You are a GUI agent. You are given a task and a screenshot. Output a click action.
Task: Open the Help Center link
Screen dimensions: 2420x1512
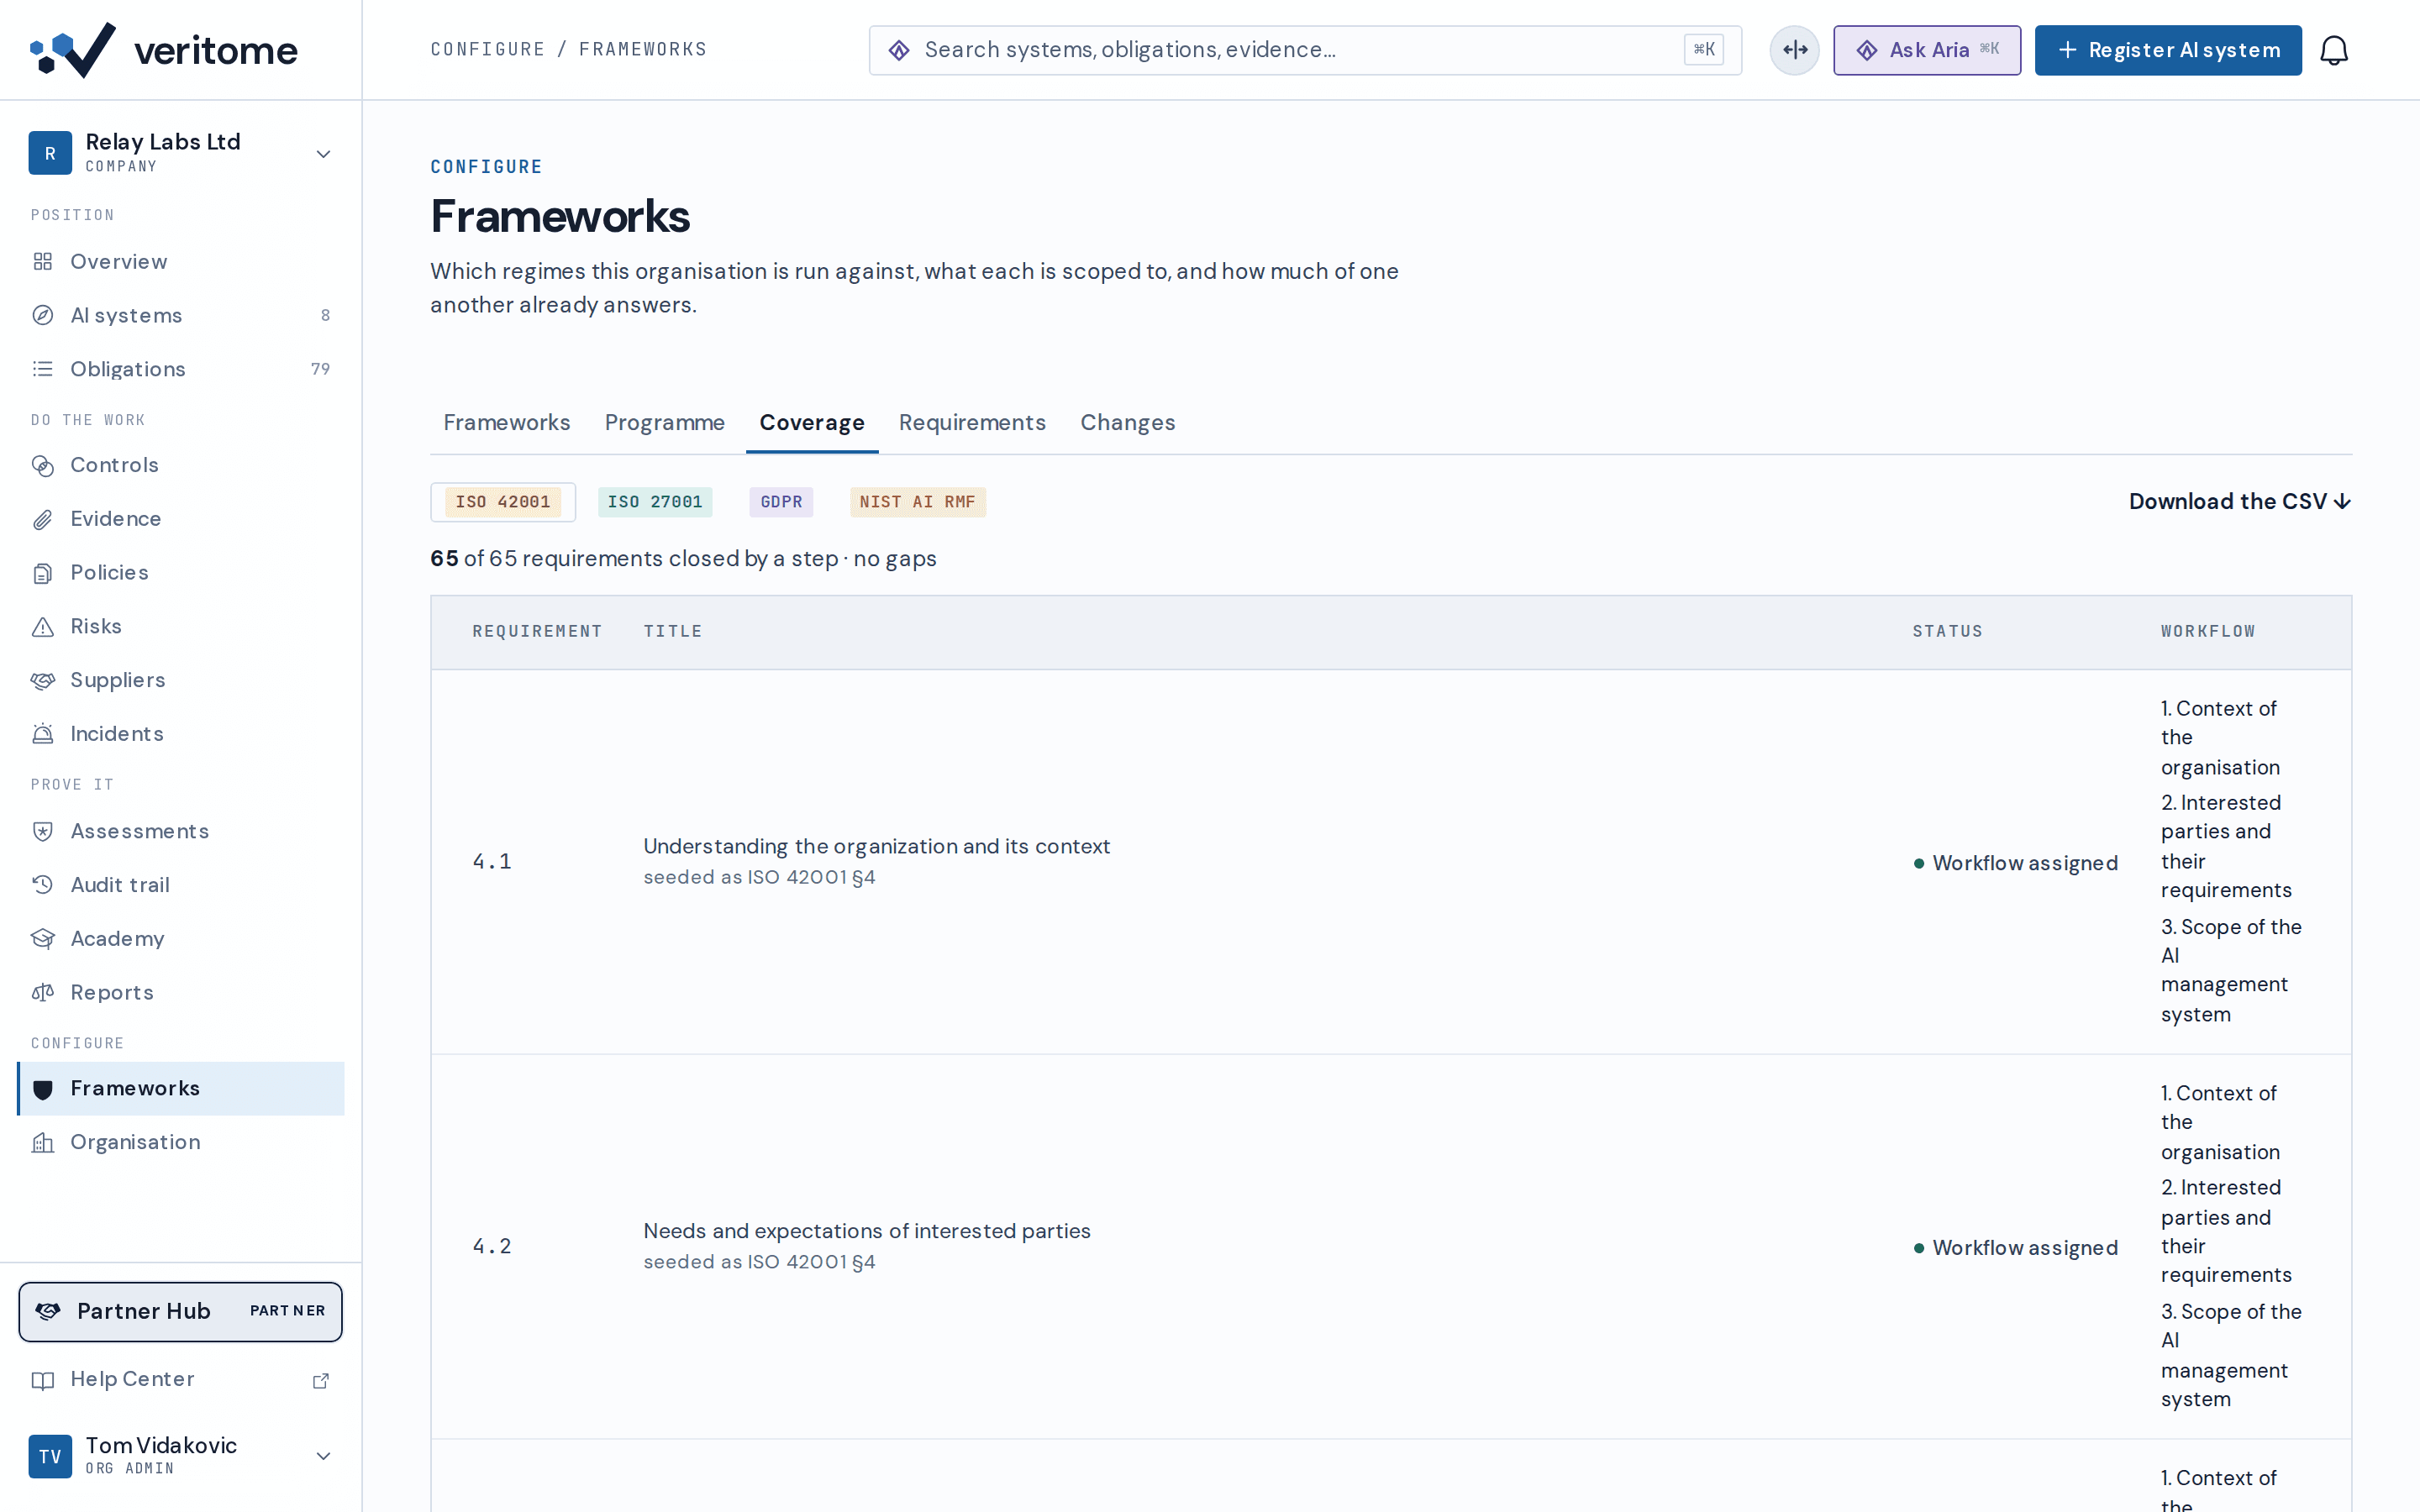point(181,1380)
